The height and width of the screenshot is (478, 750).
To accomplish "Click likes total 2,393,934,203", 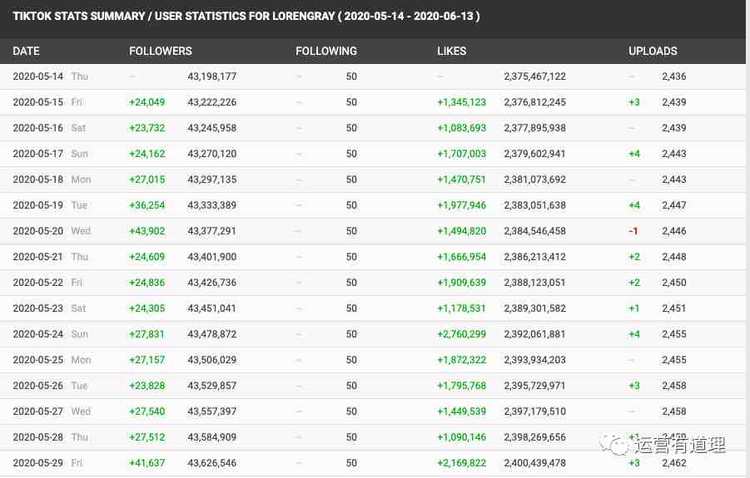I will point(534,360).
